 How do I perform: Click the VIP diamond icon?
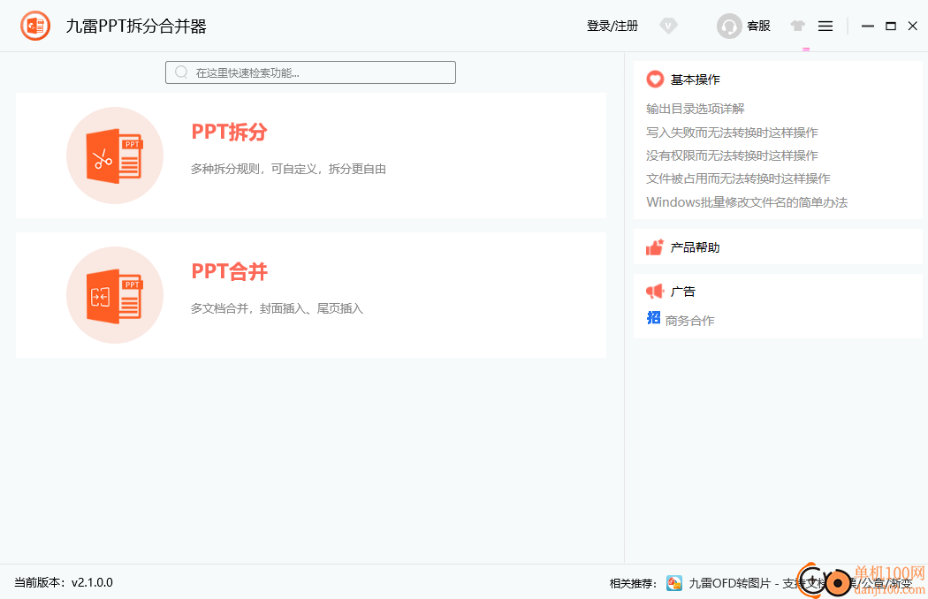pos(668,26)
